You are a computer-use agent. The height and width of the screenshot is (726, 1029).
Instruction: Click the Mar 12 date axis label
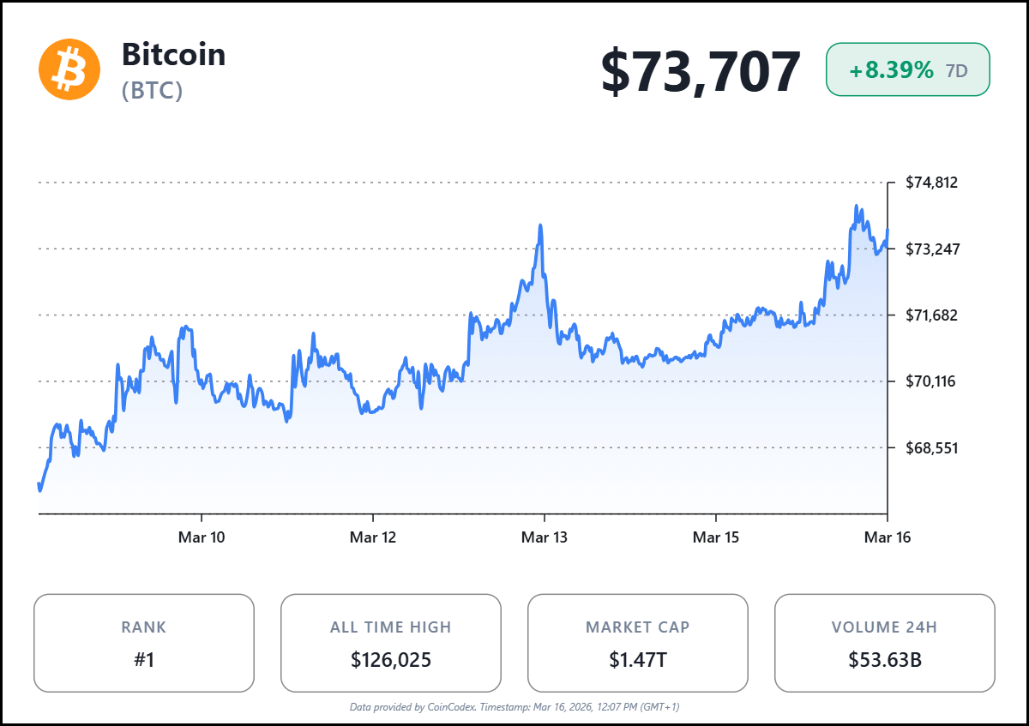click(x=373, y=537)
